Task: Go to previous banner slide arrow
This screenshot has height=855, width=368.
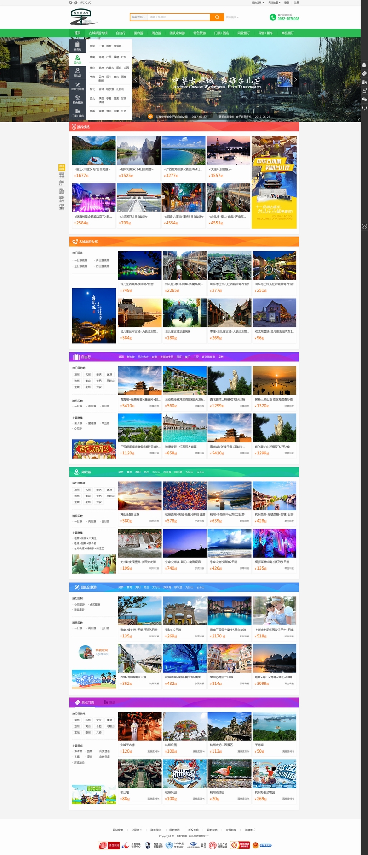Action: [x=136, y=80]
